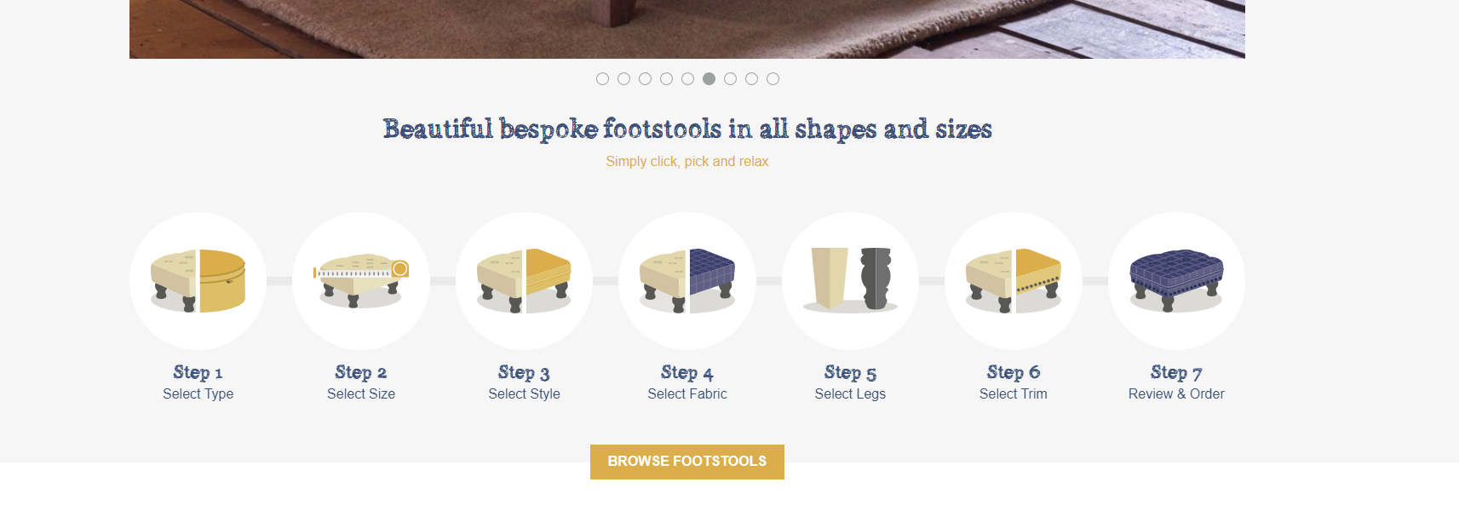Click the Step 4 Select Fabric icon
1459x511 pixels.
(x=687, y=281)
